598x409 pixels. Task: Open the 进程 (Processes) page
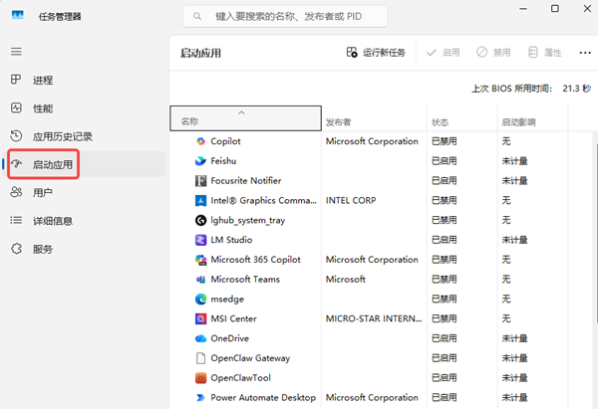coord(84,80)
